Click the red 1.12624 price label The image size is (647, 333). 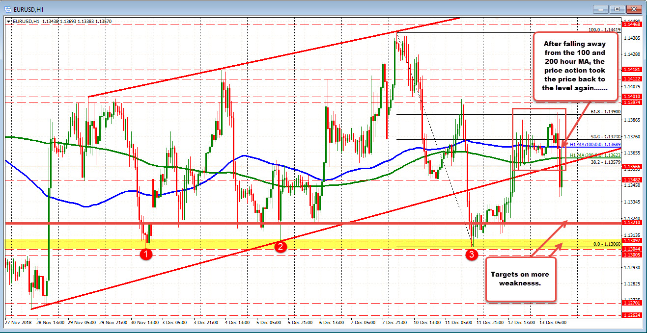tap(631, 315)
